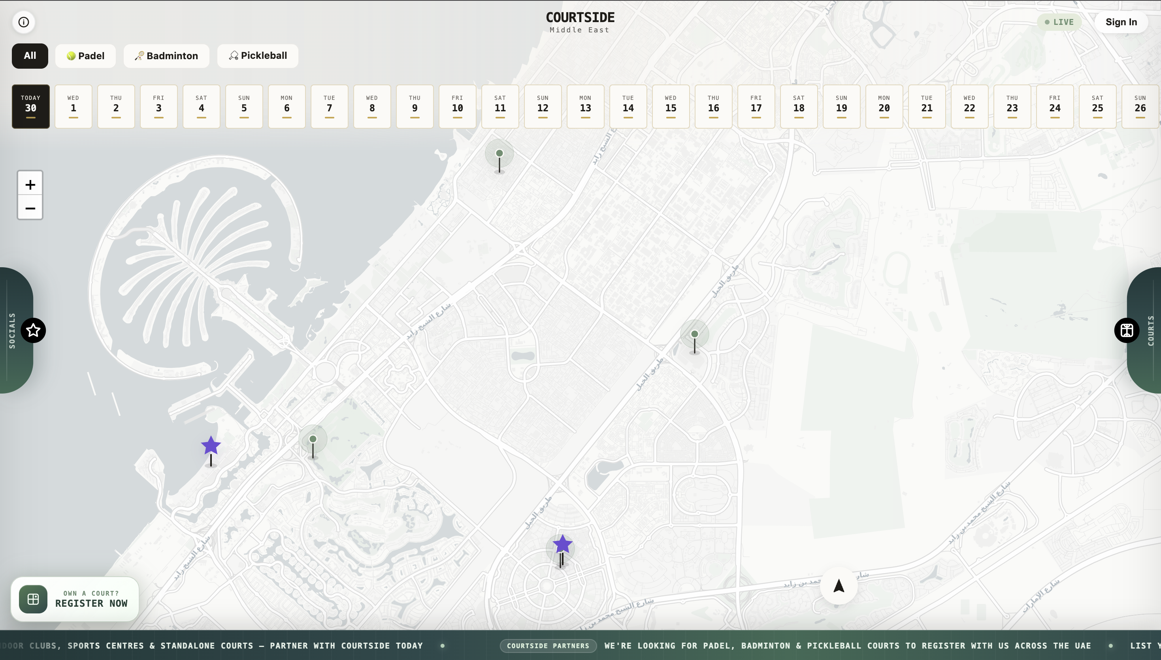Open the Socials panel star icon
This screenshot has height=660, width=1161.
pos(33,330)
